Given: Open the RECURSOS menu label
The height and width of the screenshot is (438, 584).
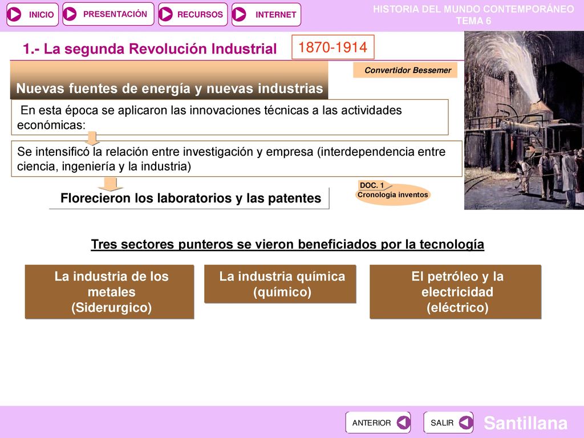Looking at the screenshot, I should click(200, 14).
